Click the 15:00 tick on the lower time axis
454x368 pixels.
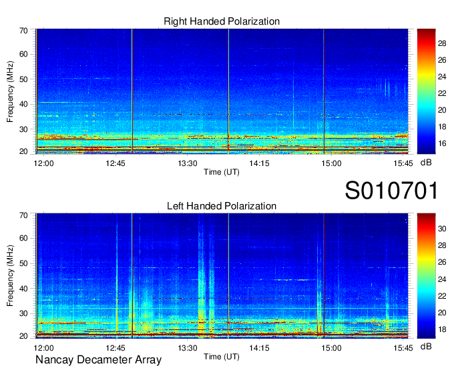pyautogui.click(x=332, y=348)
